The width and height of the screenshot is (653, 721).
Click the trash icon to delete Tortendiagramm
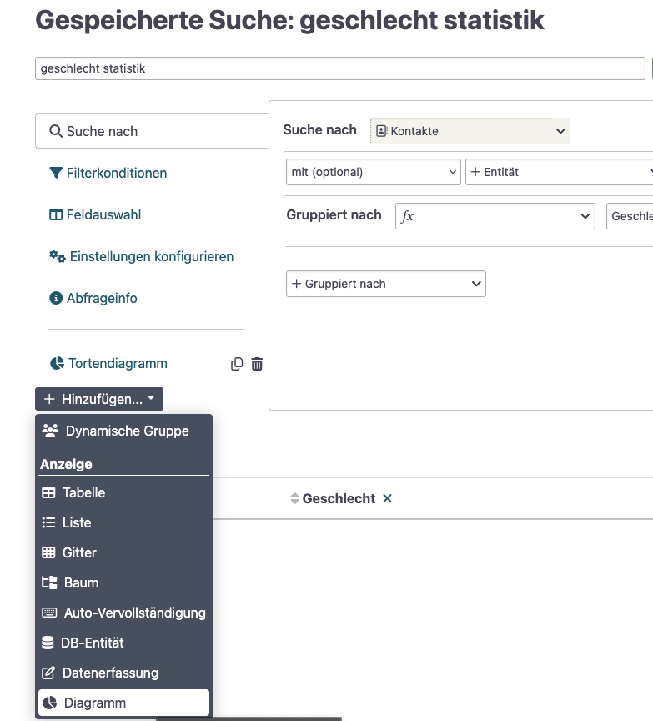click(257, 363)
